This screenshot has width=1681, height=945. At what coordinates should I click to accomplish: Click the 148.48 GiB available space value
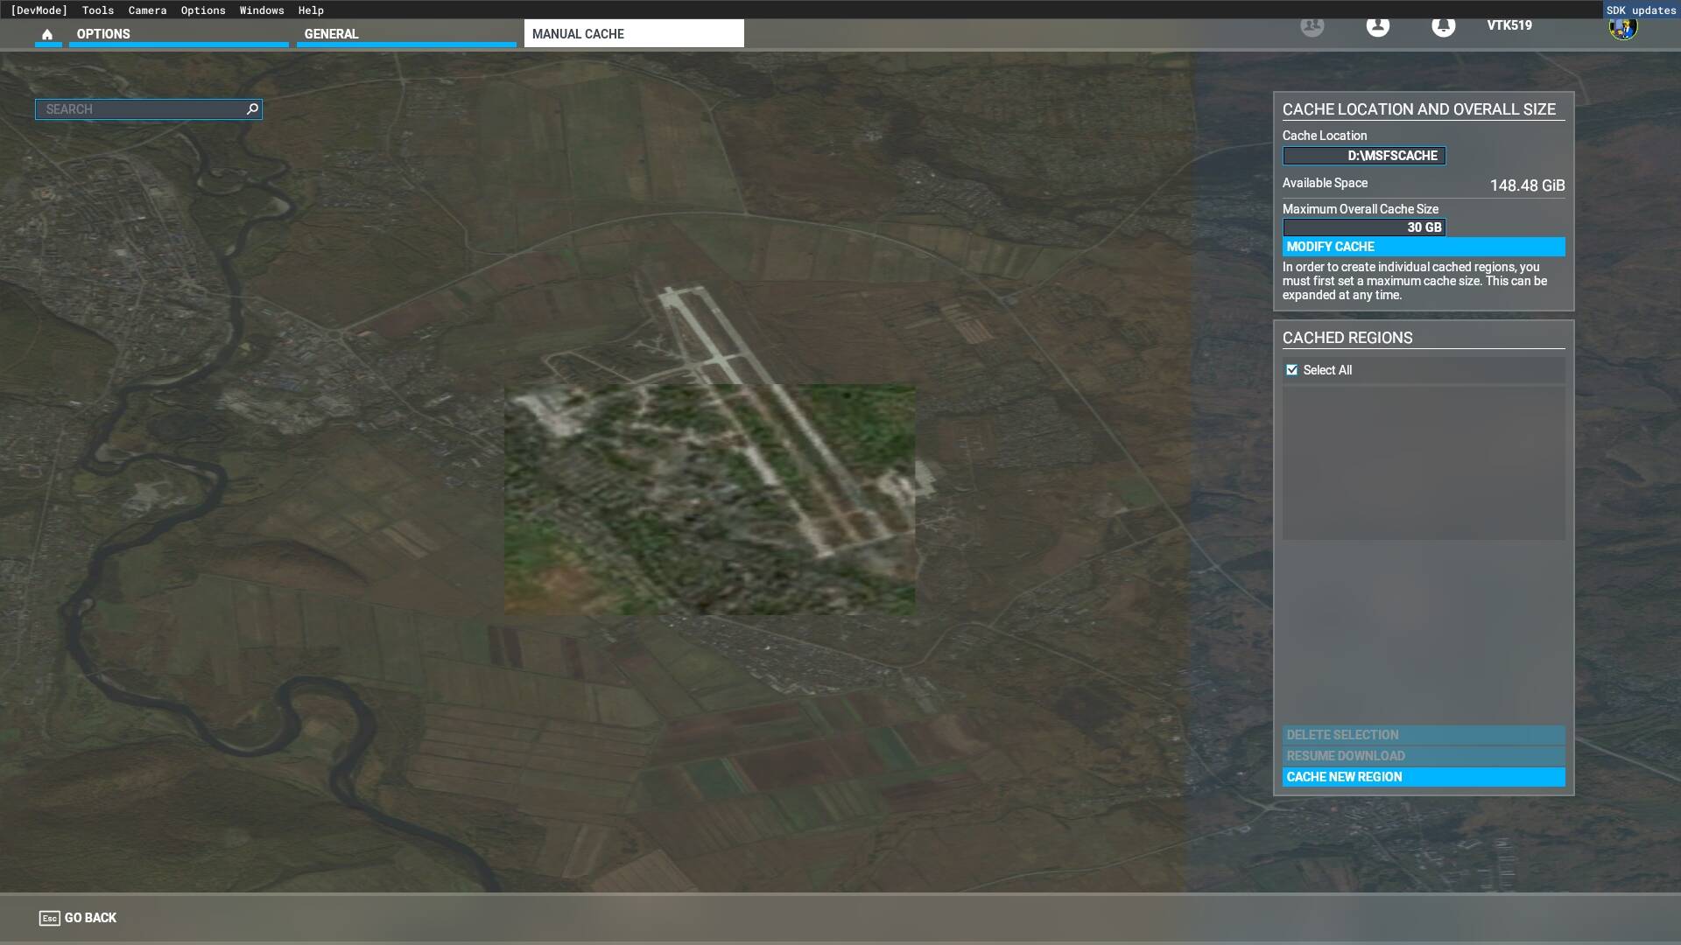[x=1527, y=185]
